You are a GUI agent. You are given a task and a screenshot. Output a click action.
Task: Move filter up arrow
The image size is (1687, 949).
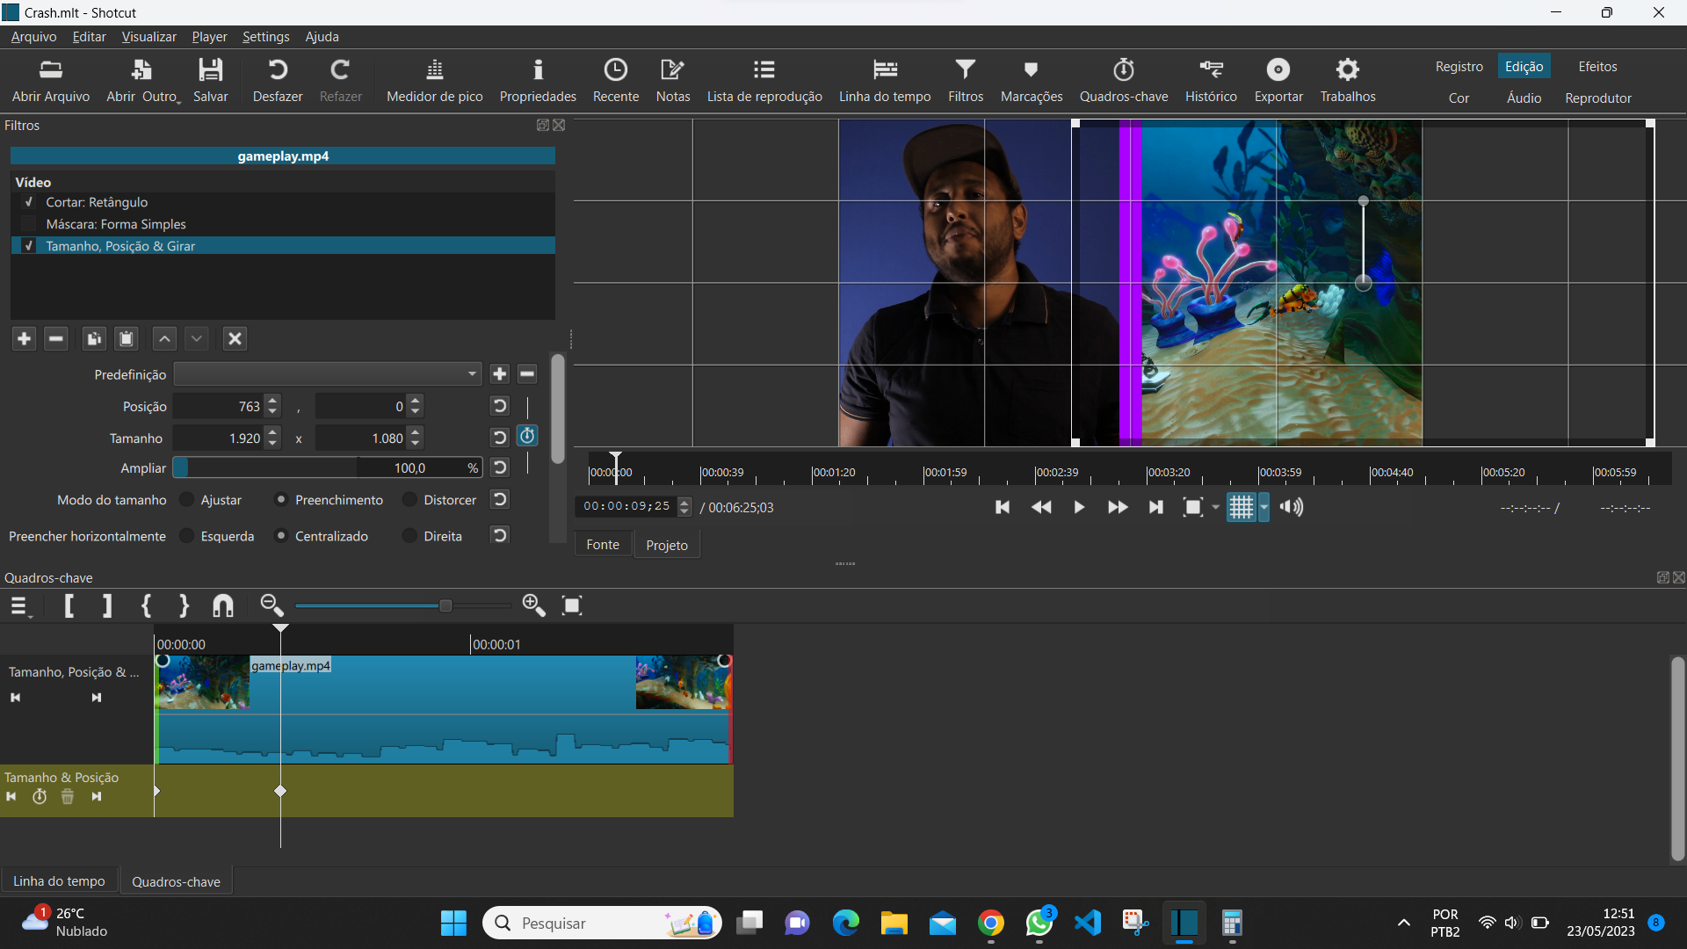pos(164,338)
